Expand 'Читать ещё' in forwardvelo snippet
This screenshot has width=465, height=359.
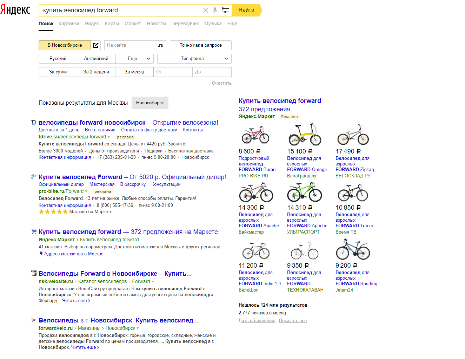pos(85,347)
